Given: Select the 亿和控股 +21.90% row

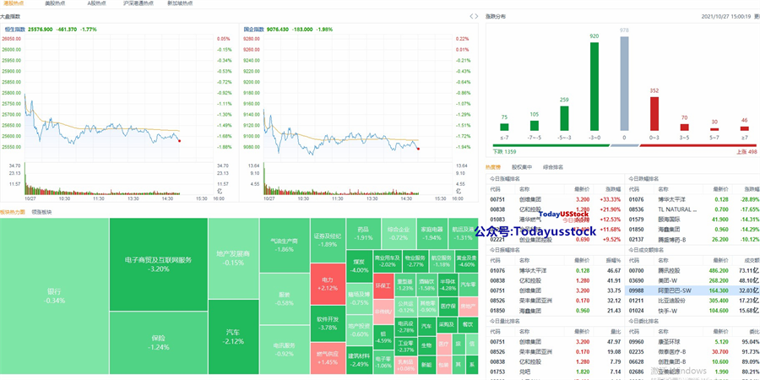Looking at the screenshot, I should [555, 209].
